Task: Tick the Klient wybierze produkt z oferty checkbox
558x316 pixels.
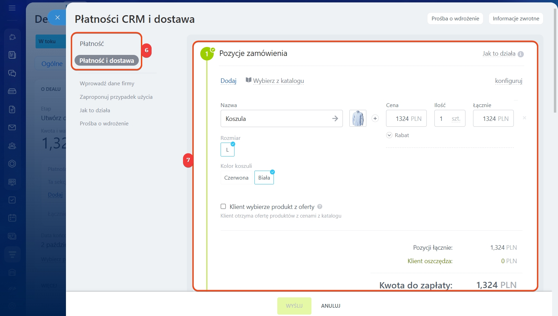Action: (x=223, y=207)
